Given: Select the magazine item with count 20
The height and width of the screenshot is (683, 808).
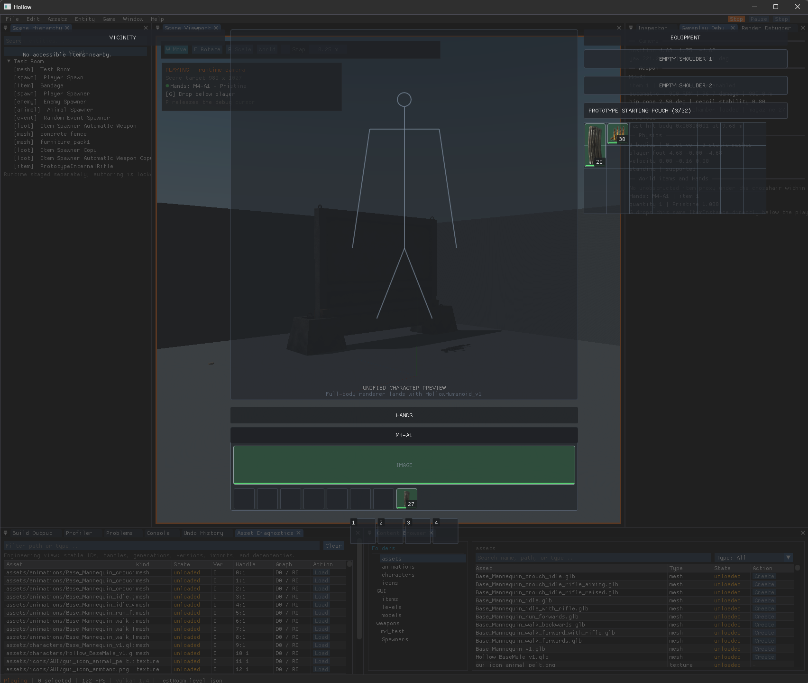Looking at the screenshot, I should pos(595,145).
